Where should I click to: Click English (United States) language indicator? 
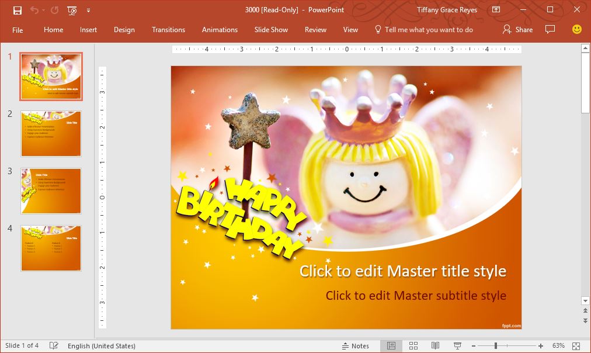point(102,346)
